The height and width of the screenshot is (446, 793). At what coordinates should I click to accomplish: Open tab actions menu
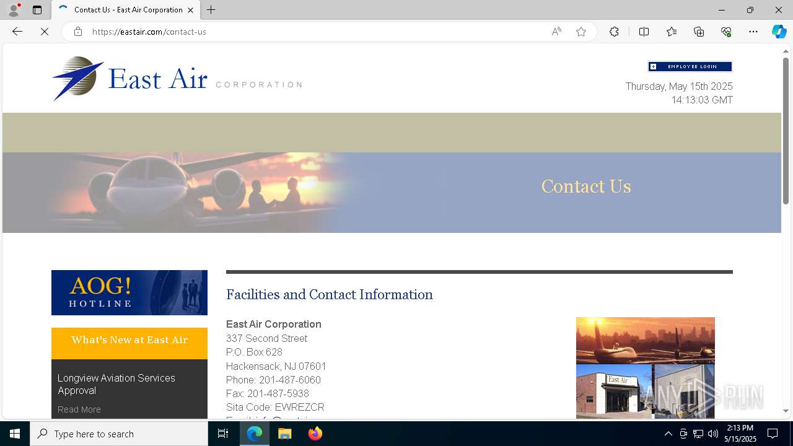37,10
